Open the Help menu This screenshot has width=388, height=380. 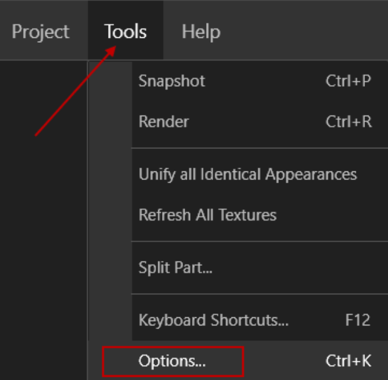click(x=201, y=31)
